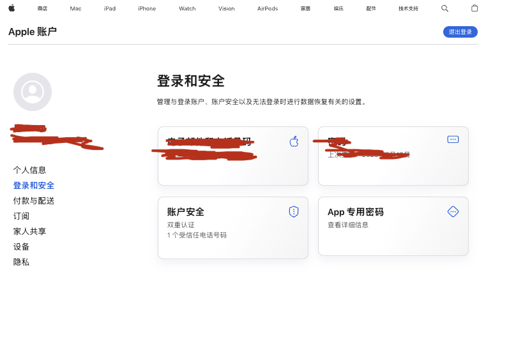This screenshot has width=509, height=344.
Task: Open the Mac menu item
Action: [75, 9]
